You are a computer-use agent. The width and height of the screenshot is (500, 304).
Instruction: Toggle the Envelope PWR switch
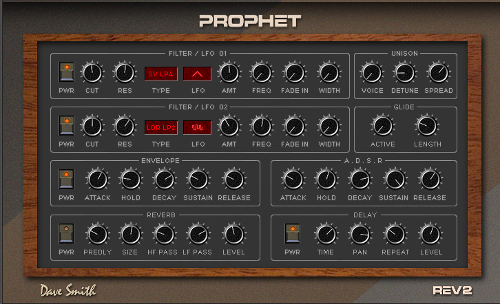point(66,180)
